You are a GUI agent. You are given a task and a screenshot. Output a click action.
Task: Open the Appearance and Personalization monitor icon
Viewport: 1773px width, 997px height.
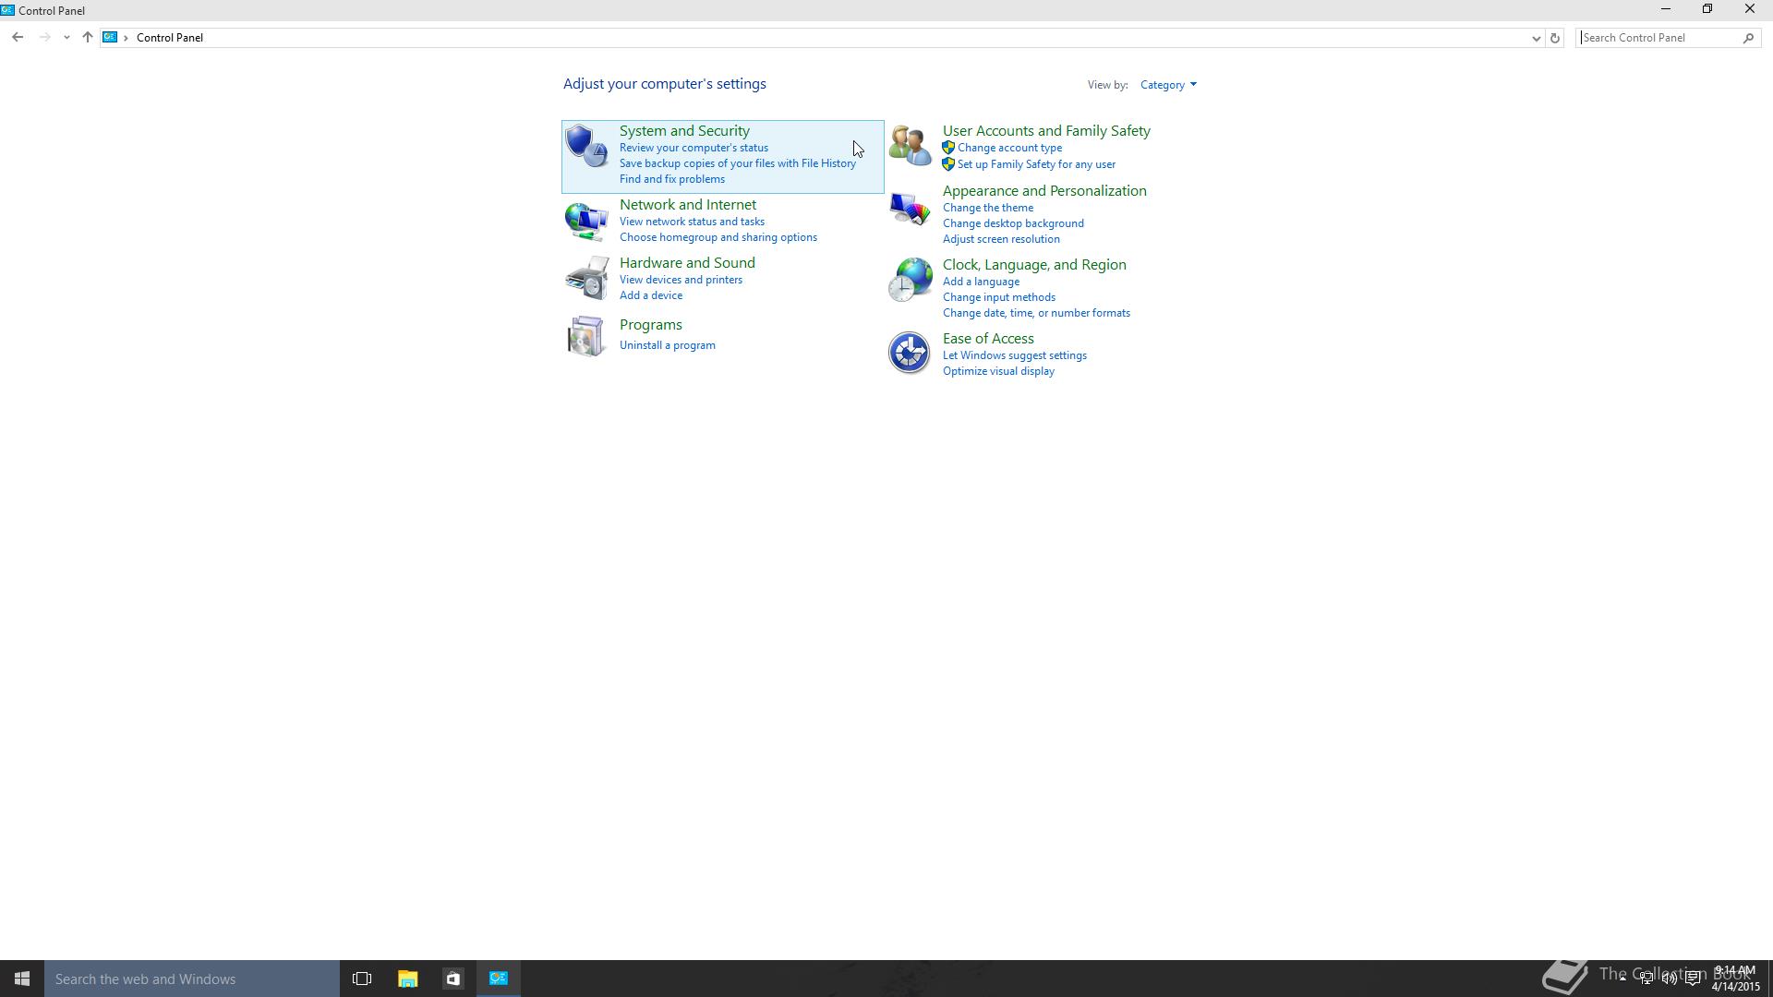pyautogui.click(x=910, y=209)
